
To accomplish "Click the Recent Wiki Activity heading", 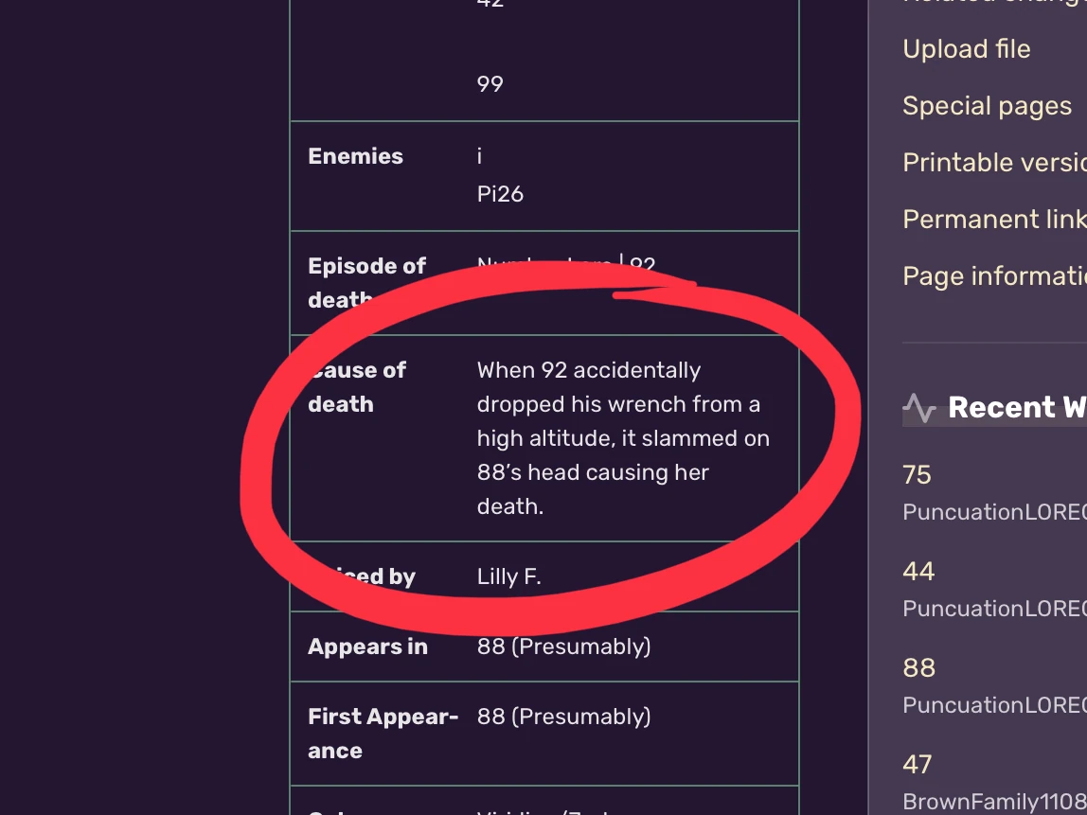I will (x=1017, y=408).
